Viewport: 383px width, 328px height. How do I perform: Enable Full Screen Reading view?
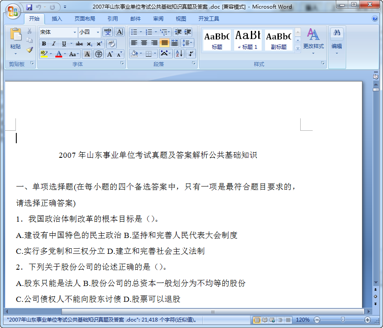(x=265, y=320)
